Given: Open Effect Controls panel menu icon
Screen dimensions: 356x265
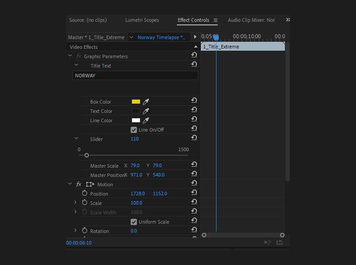Looking at the screenshot, I should point(215,20).
